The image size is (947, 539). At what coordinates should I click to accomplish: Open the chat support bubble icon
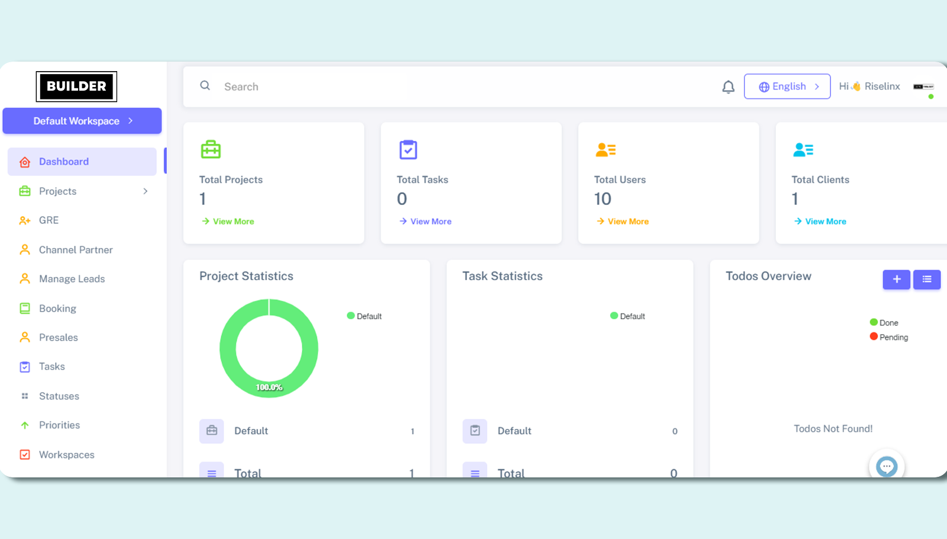pos(886,466)
